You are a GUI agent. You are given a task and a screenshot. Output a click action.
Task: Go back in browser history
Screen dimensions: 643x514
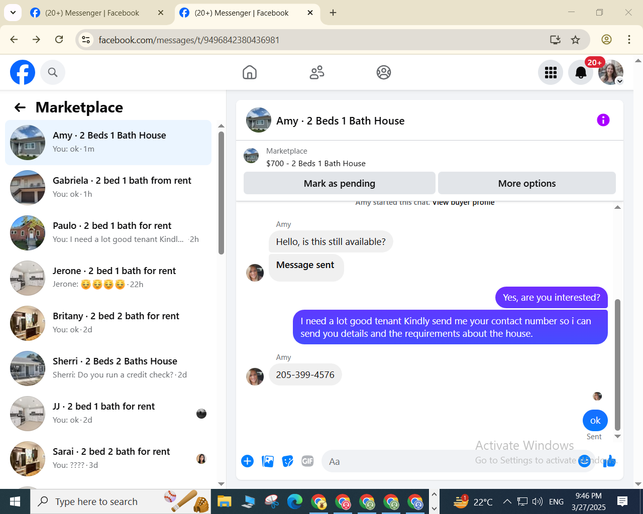click(14, 40)
